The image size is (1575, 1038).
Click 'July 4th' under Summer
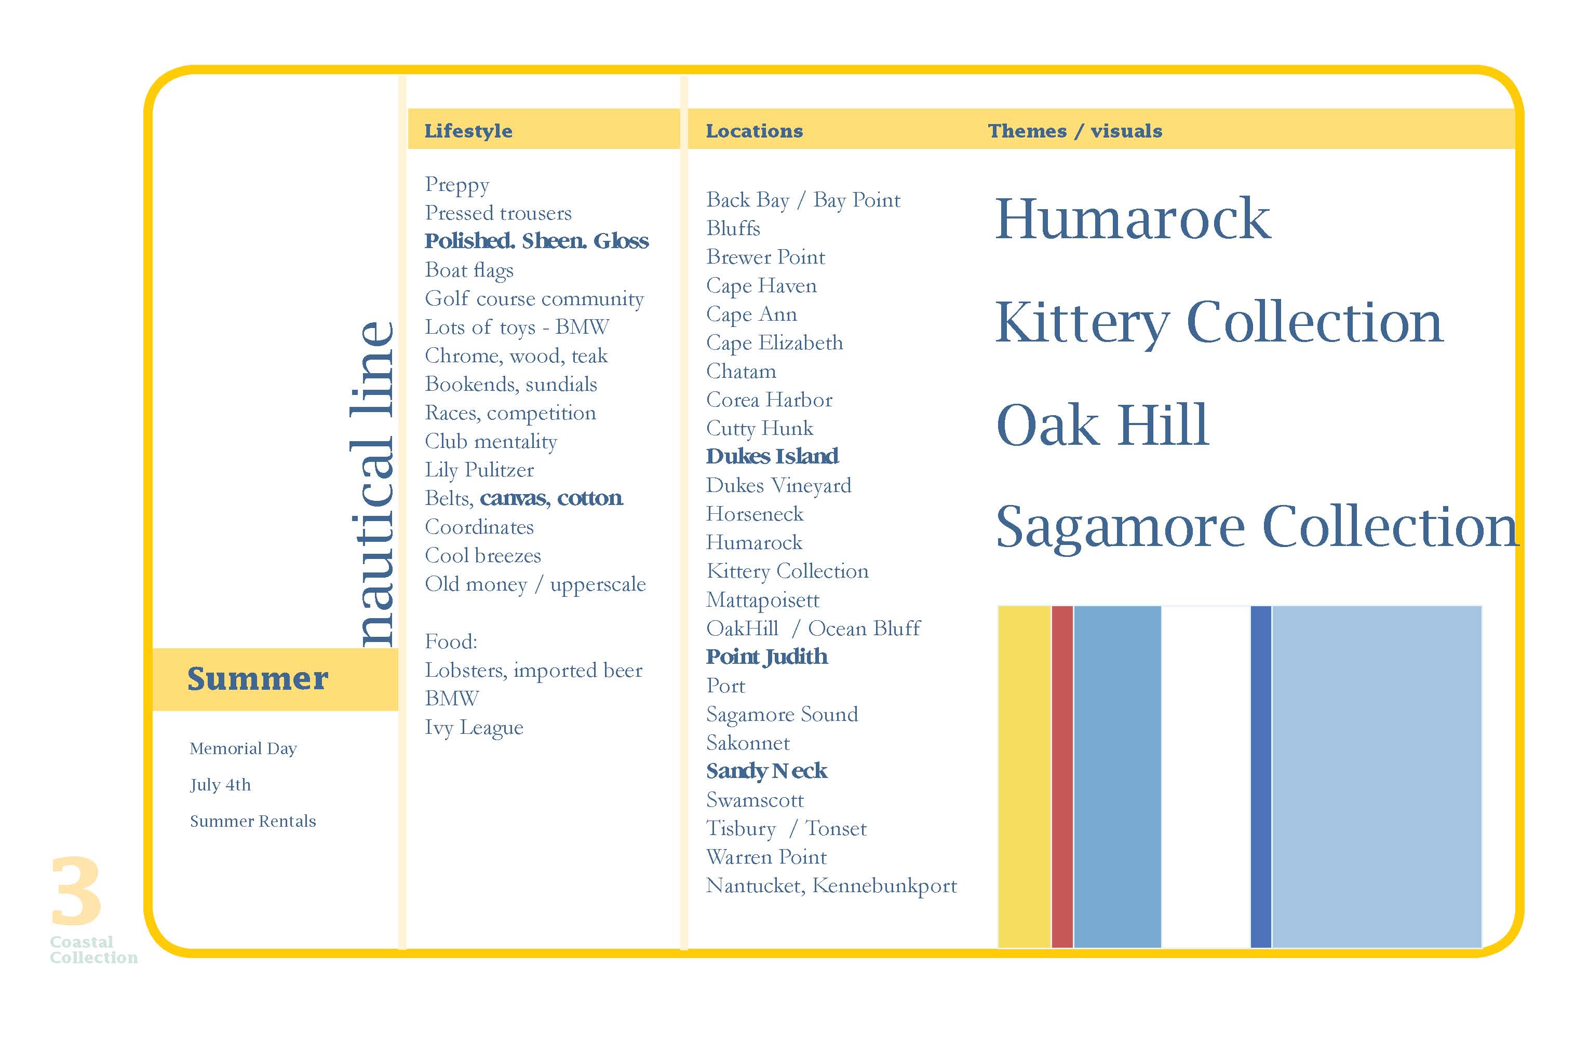tap(221, 785)
